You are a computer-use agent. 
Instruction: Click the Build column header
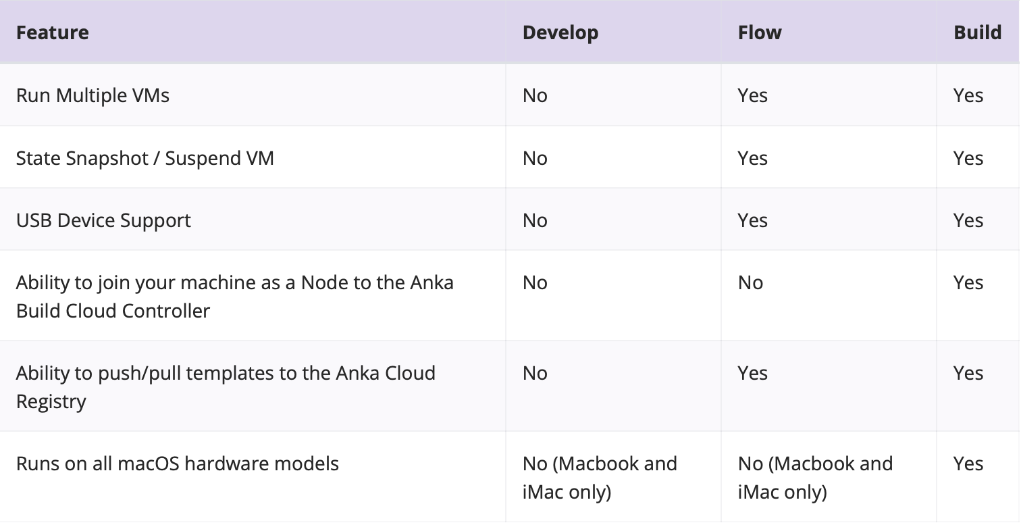977,32
